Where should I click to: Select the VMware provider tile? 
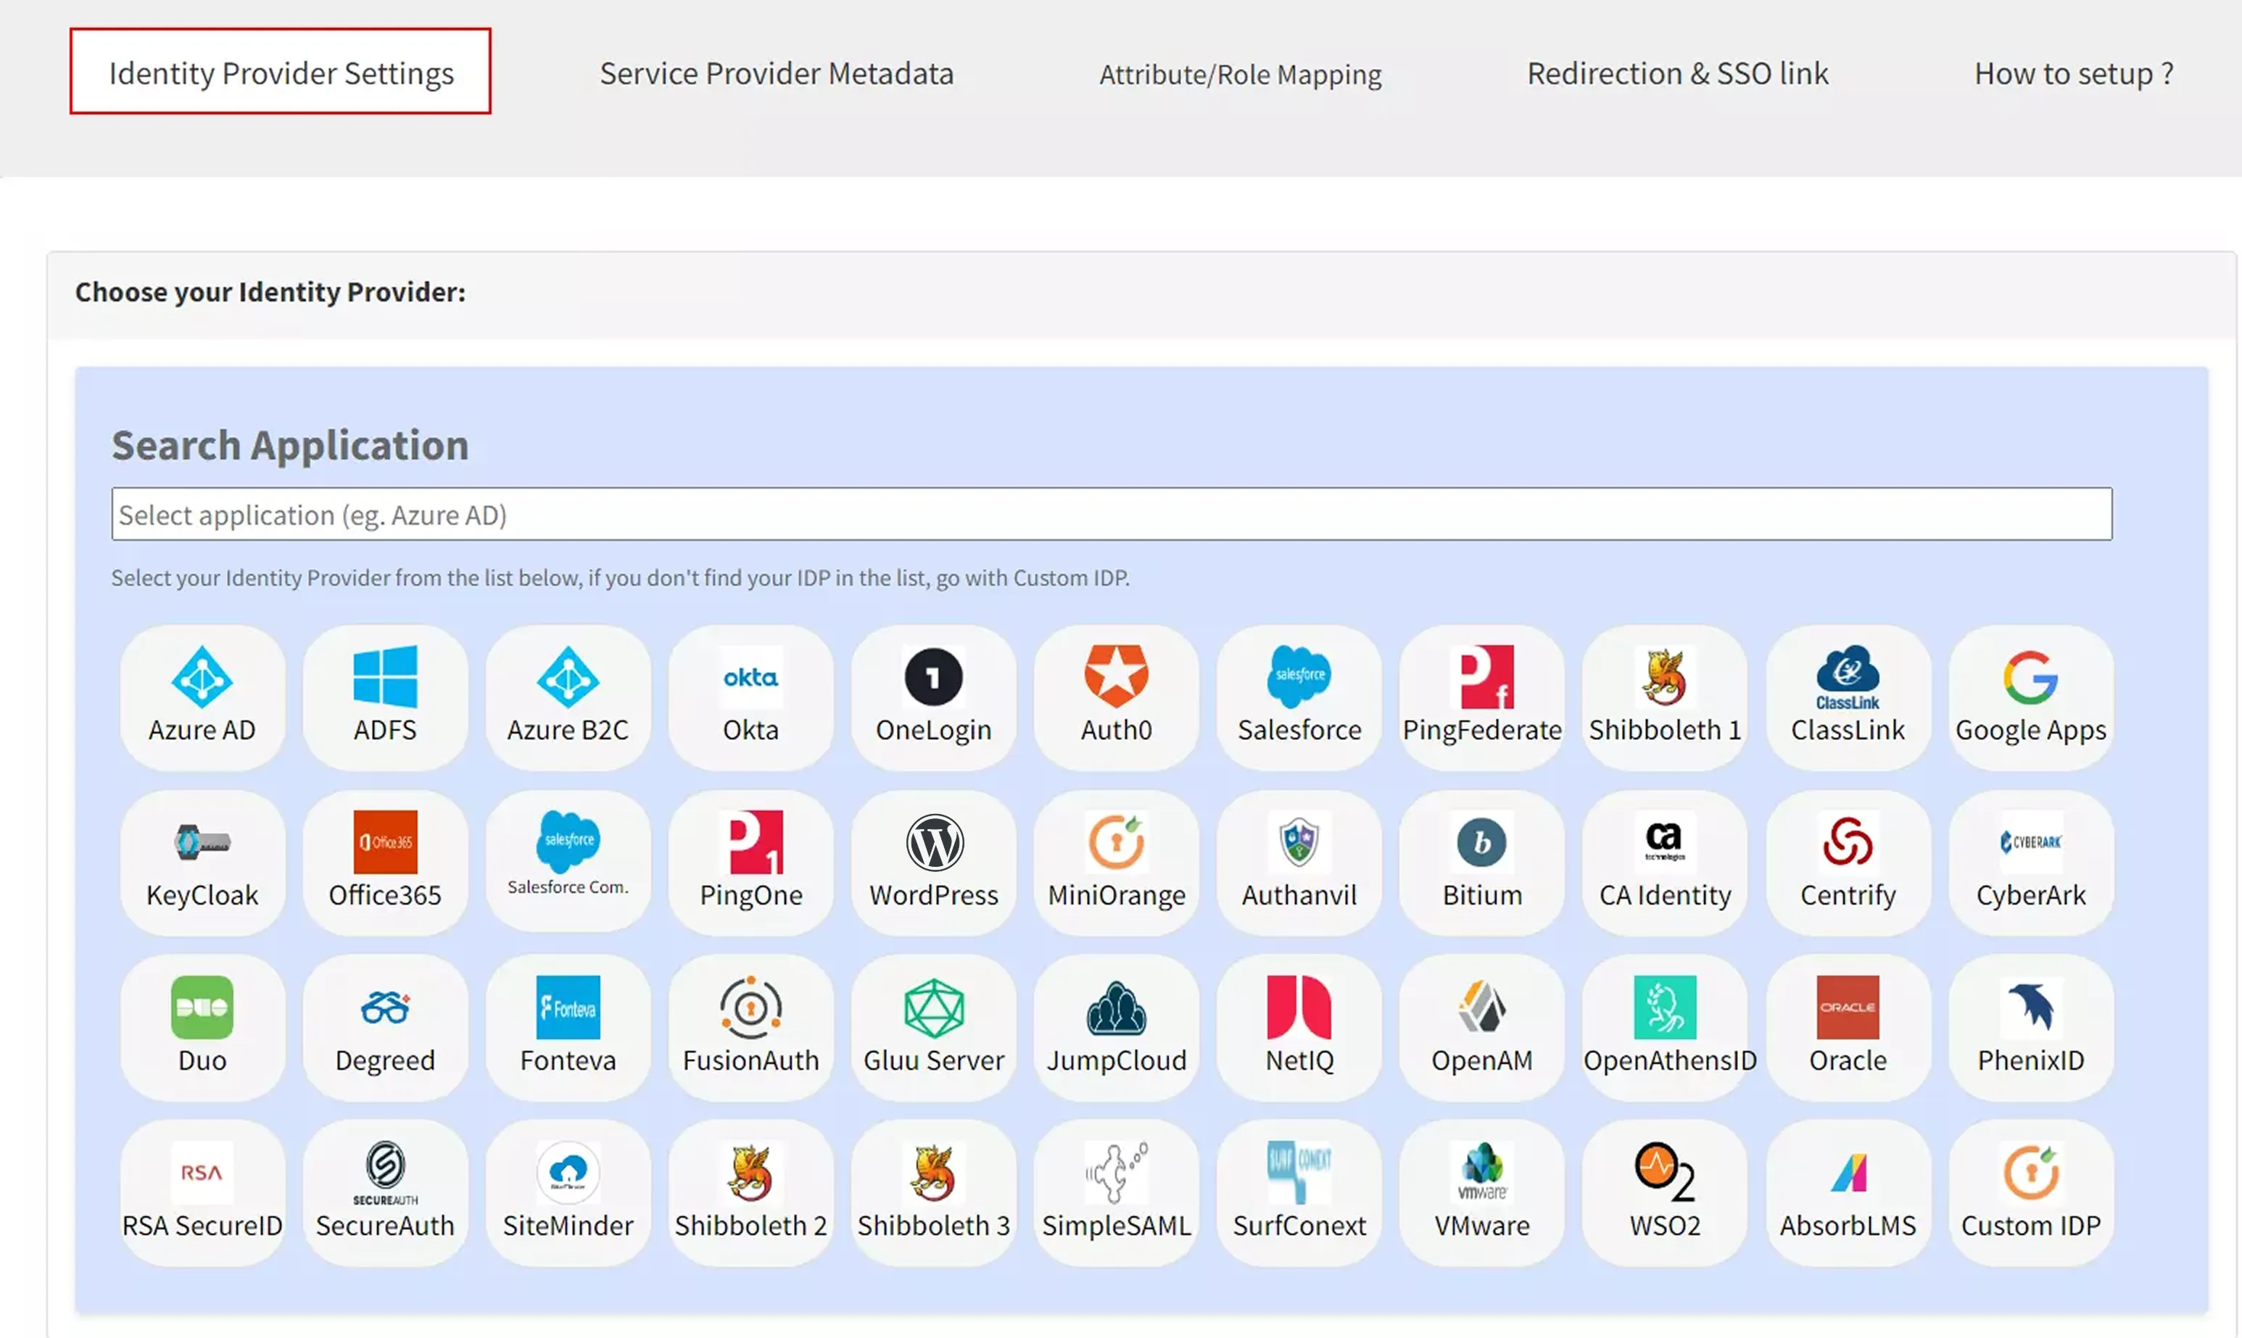1482,1193
